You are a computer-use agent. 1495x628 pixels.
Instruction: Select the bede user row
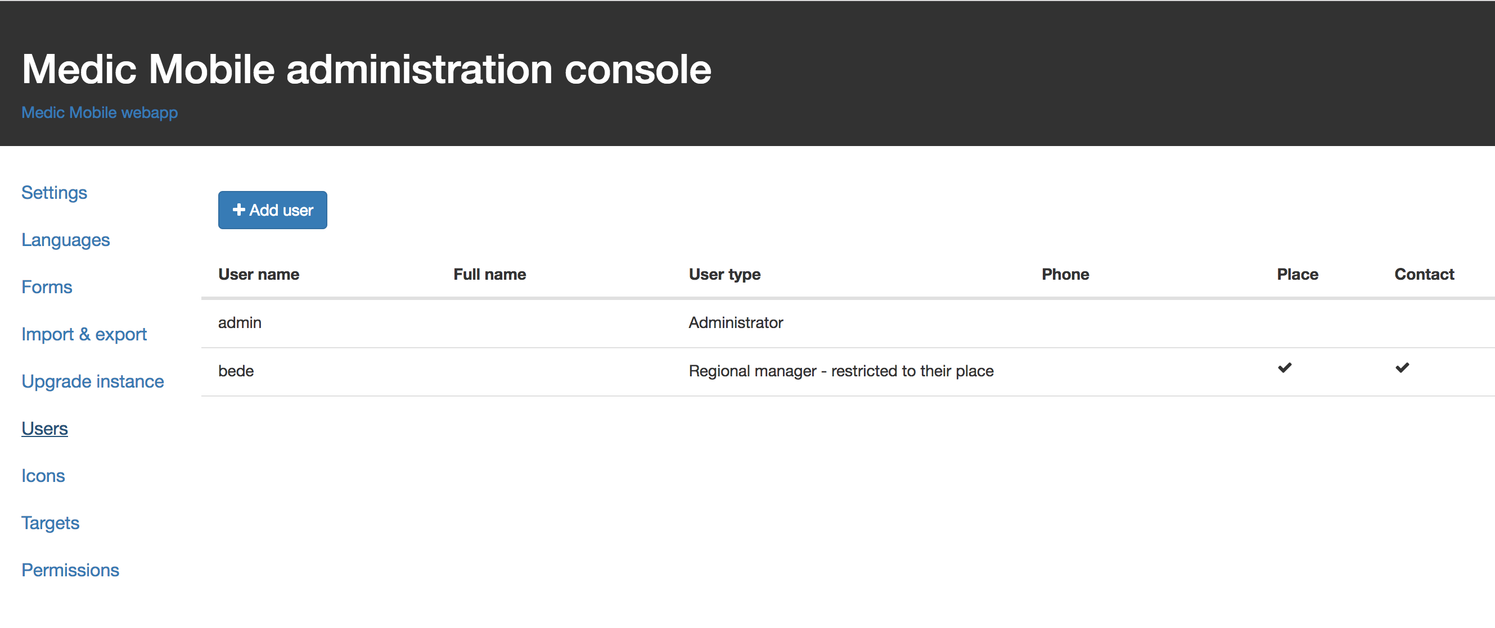click(x=848, y=372)
